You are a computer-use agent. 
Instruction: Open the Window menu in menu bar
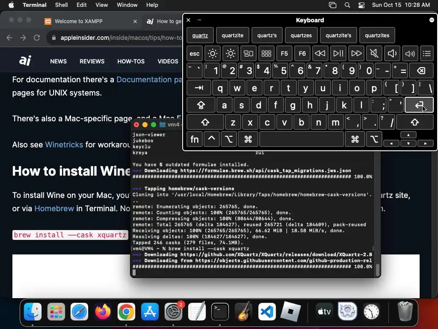tap(127, 5)
